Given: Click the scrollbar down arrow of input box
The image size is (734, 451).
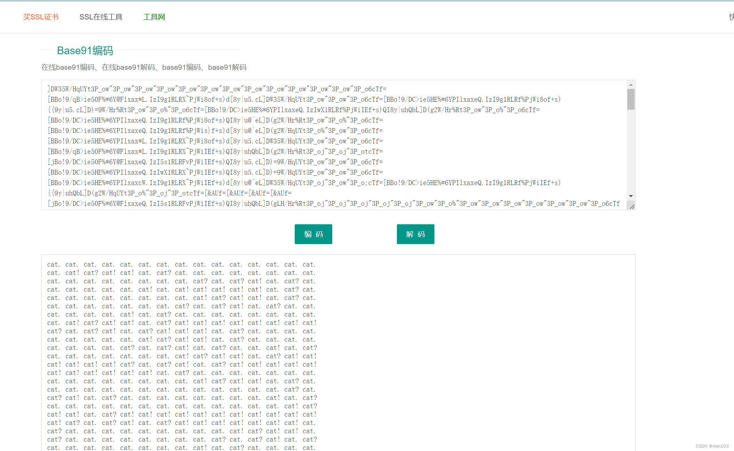Looking at the screenshot, I should [631, 196].
